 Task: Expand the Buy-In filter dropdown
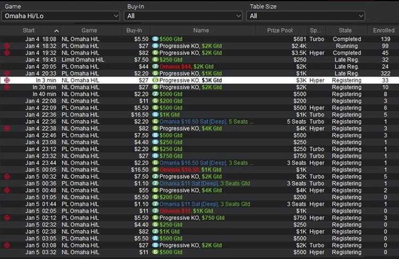point(184,16)
